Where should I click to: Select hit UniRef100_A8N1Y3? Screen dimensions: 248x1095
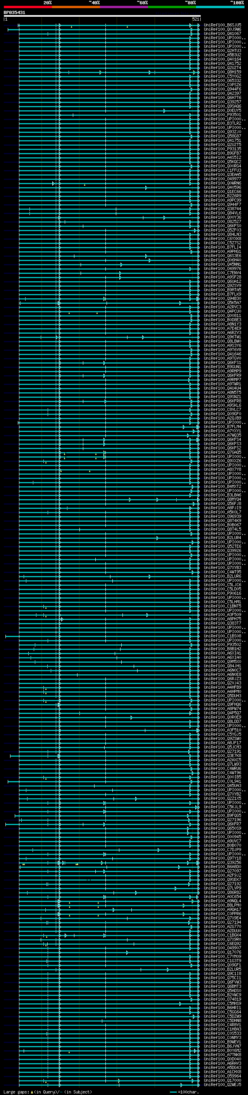pos(222,324)
